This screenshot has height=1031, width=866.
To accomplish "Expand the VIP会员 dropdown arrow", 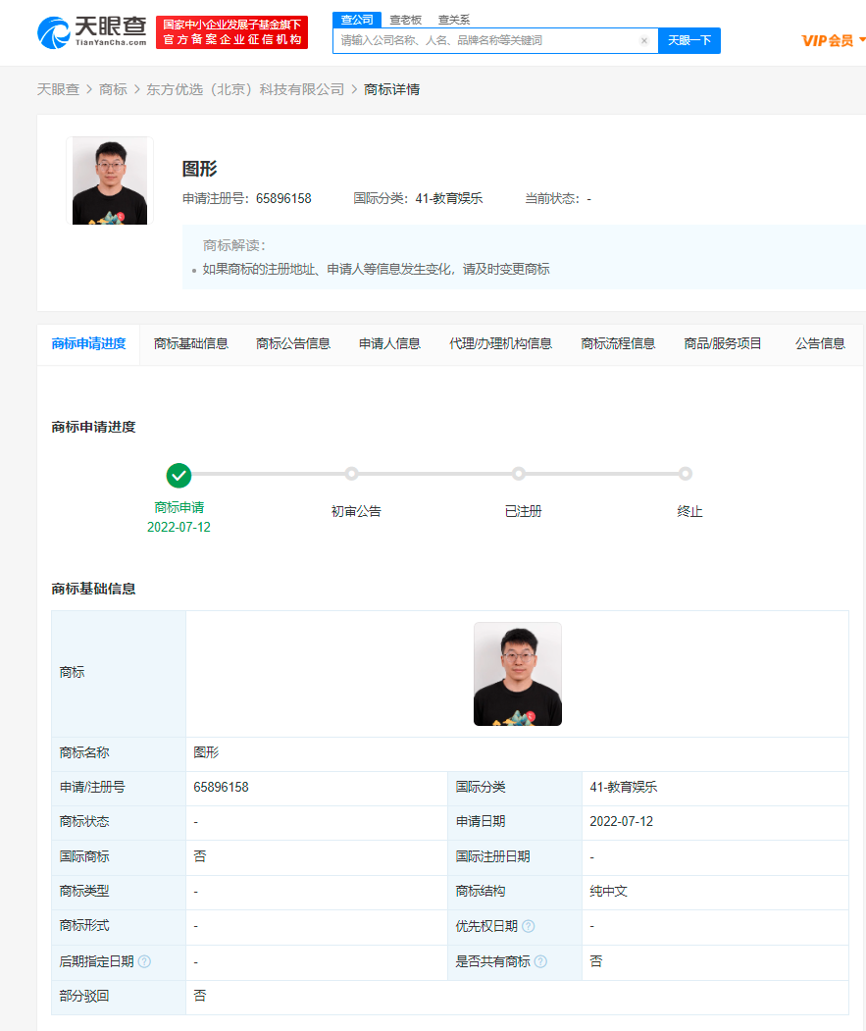I will tap(861, 40).
